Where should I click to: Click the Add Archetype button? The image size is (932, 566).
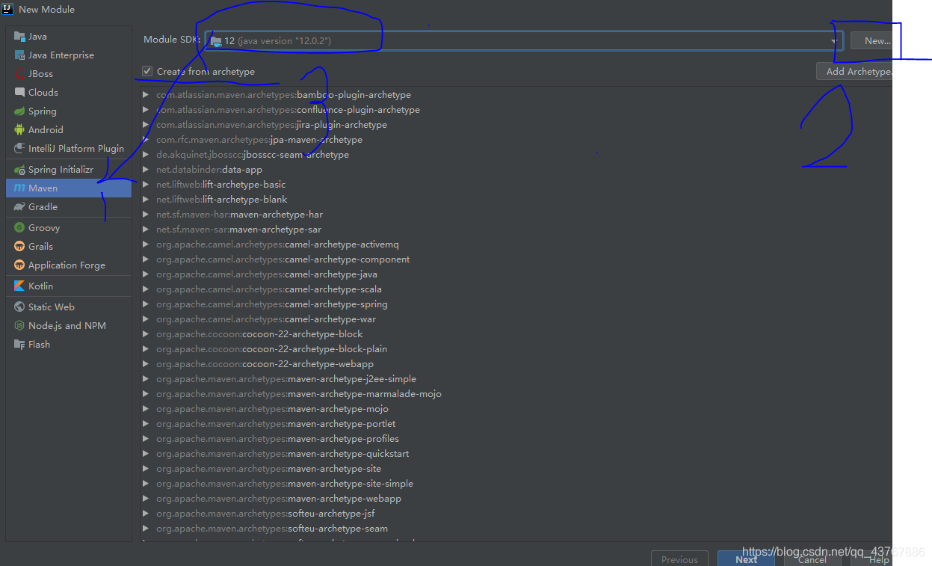[x=854, y=71]
